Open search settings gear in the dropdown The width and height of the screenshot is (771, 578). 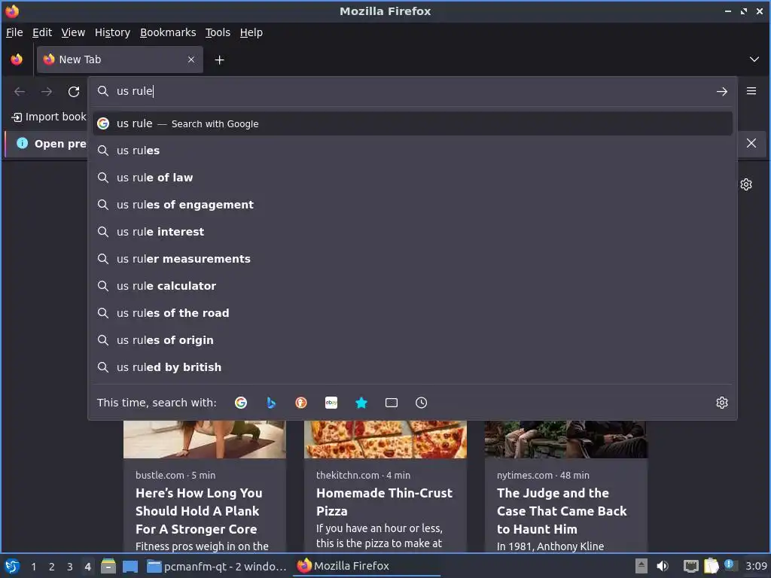[722, 403]
